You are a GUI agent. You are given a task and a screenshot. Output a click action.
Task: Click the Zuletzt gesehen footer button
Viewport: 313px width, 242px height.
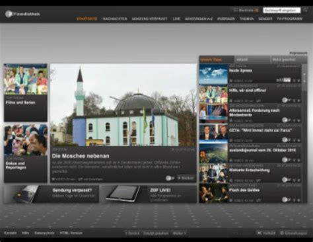click(156, 233)
